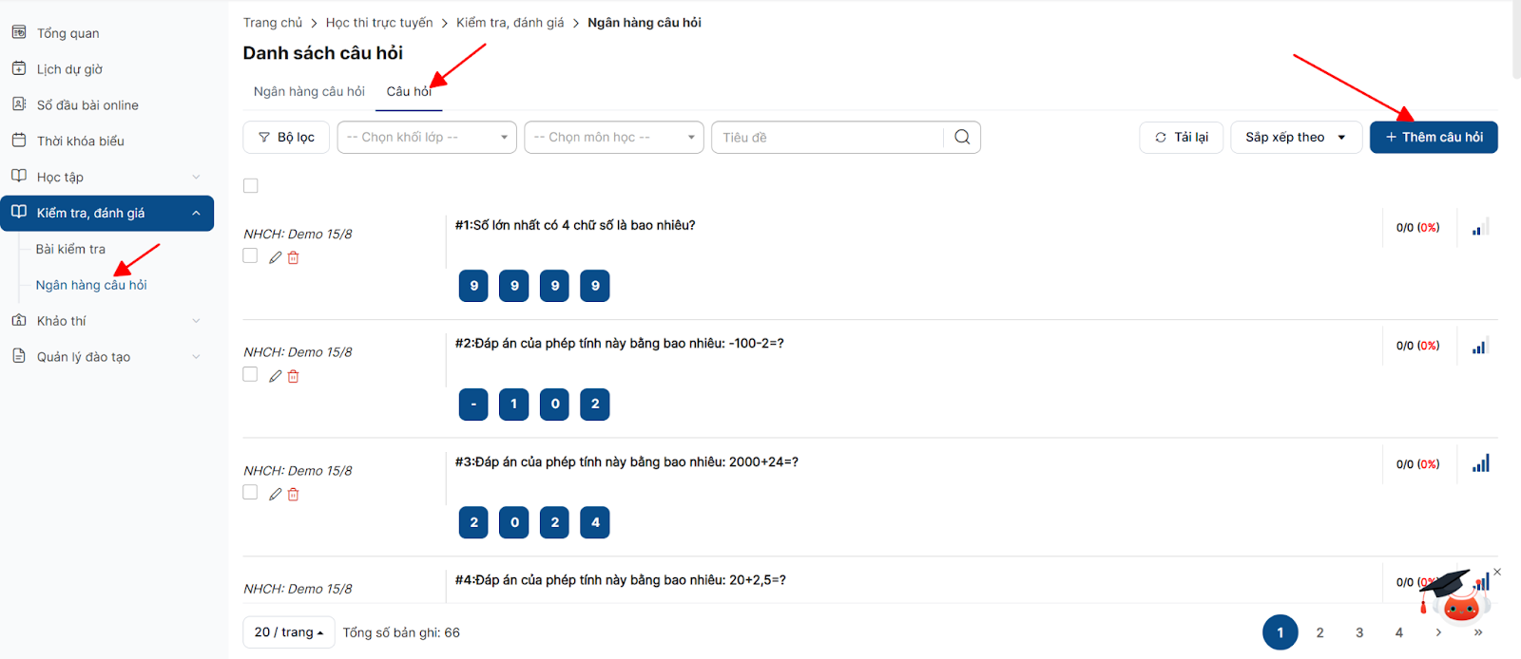Click the 'Tiêu đề' search input field
1521x659 pixels.
[827, 137]
